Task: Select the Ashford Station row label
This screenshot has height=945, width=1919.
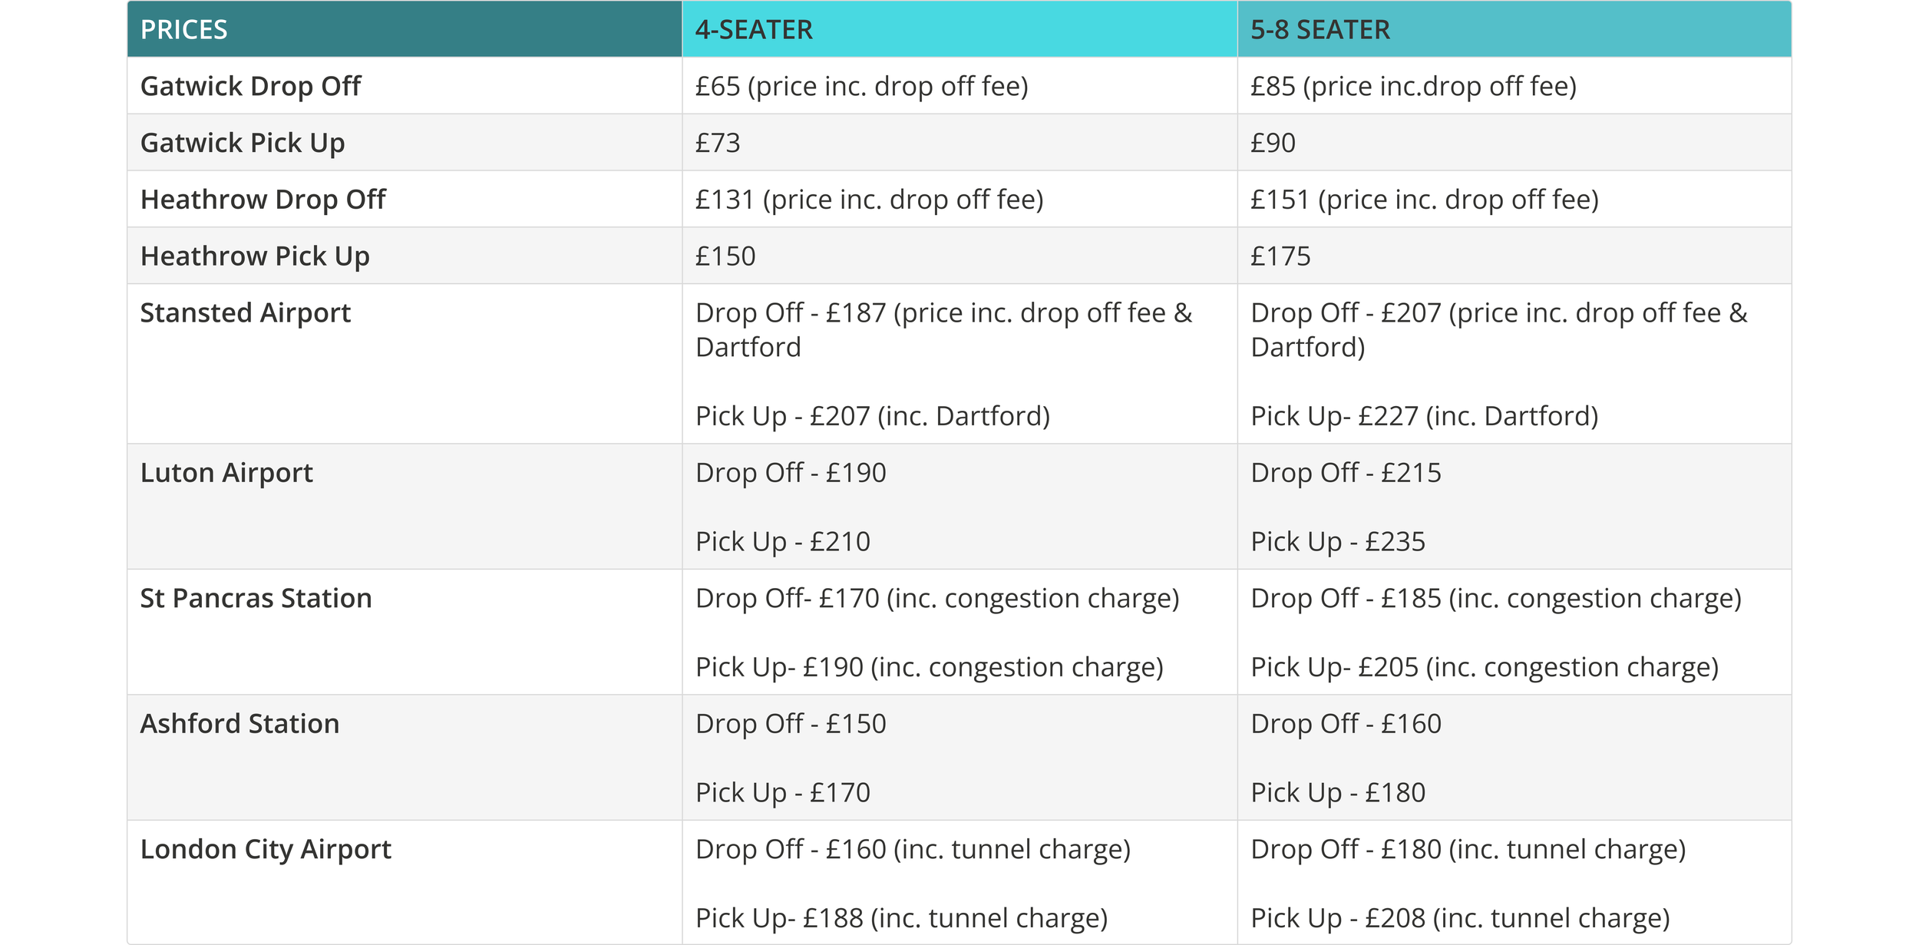Action: coord(239,724)
